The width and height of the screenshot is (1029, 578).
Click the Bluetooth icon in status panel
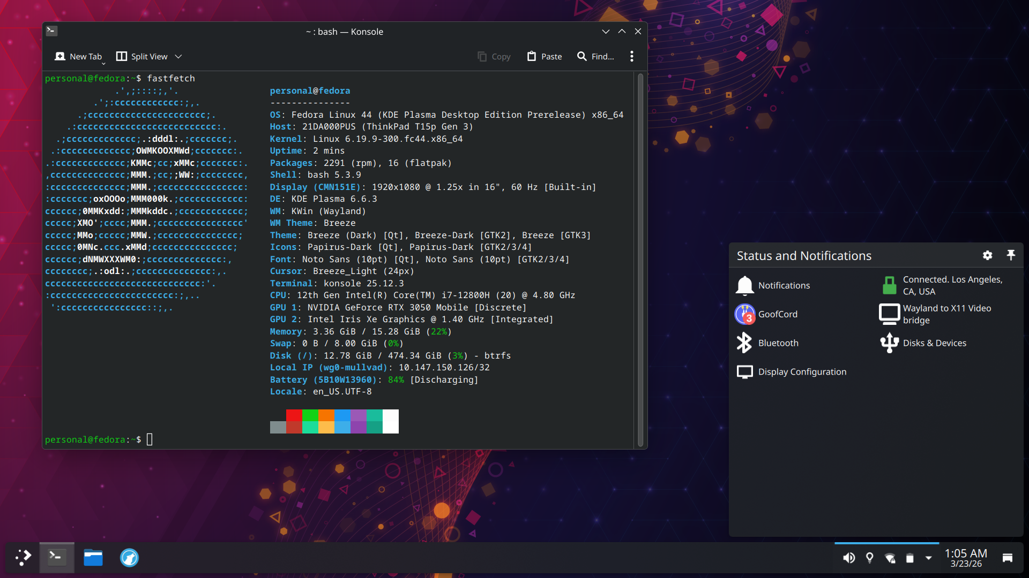[x=744, y=343]
